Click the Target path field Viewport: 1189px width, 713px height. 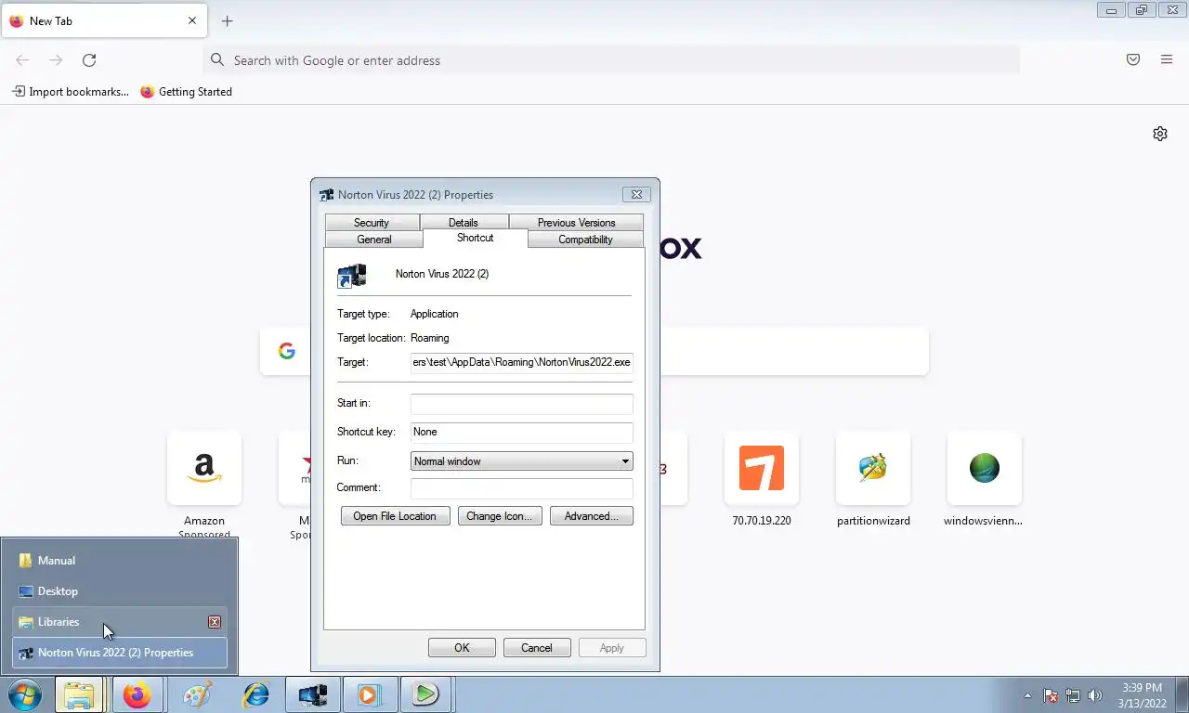pos(521,362)
